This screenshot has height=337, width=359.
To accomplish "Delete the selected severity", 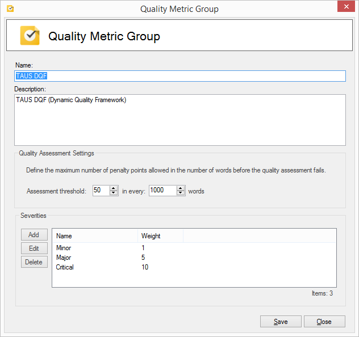I will pos(34,262).
